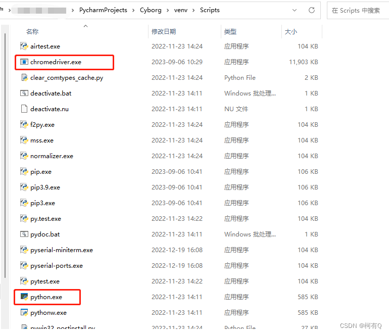Expand the chevron after venv in path
Image resolution: width=389 pixels, height=334 pixels.
click(193, 10)
